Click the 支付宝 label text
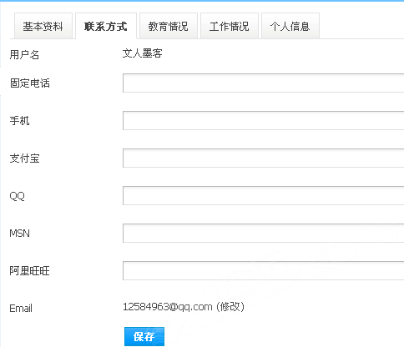The image size is (404, 347). point(24,158)
